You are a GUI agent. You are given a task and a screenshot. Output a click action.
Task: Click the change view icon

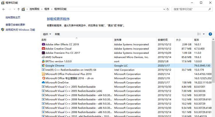199,34
